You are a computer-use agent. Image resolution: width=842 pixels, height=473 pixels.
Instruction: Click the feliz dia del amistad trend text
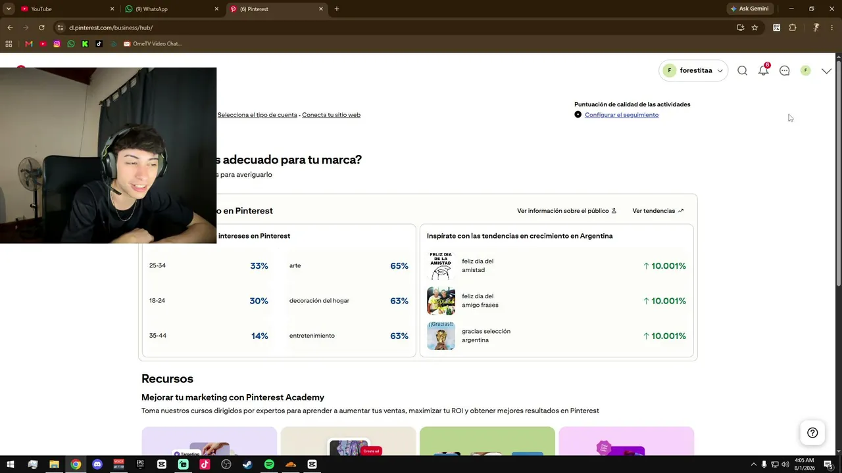click(478, 265)
